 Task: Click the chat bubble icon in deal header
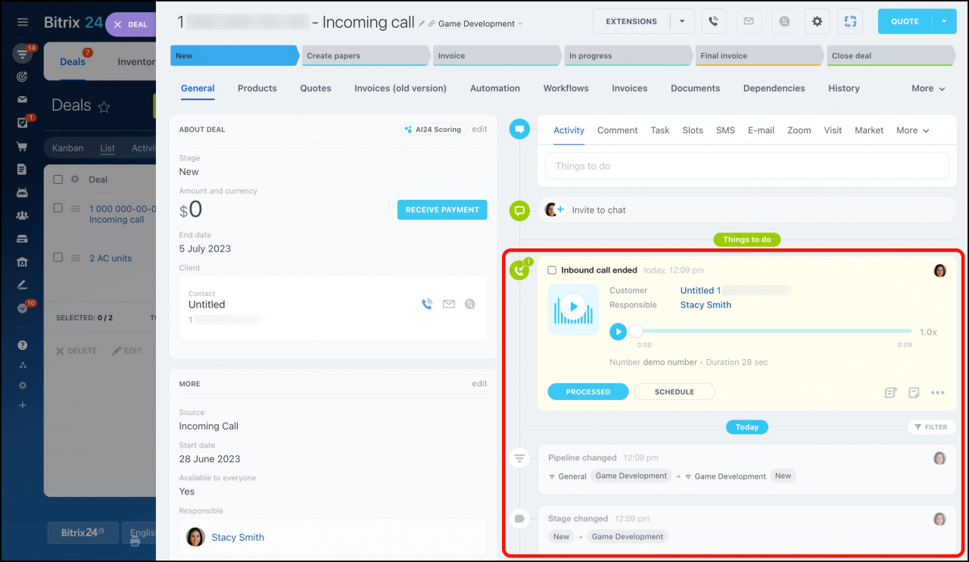[x=784, y=21]
